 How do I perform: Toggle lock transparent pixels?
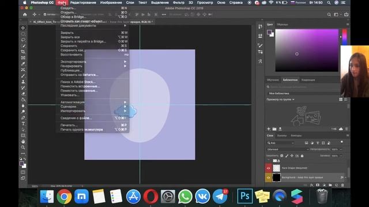(282, 156)
